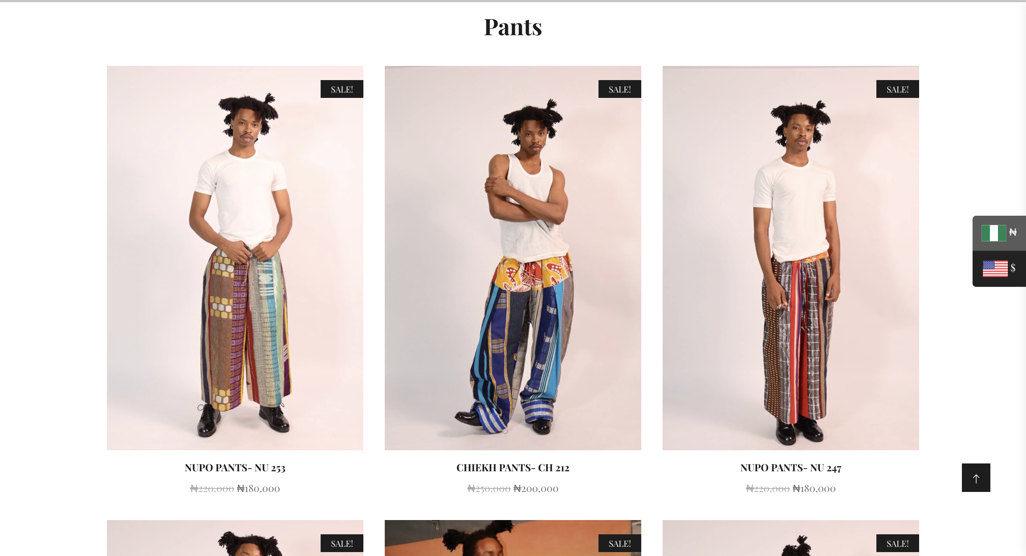Click the ₦200,000 price under CH 212

tap(536, 489)
